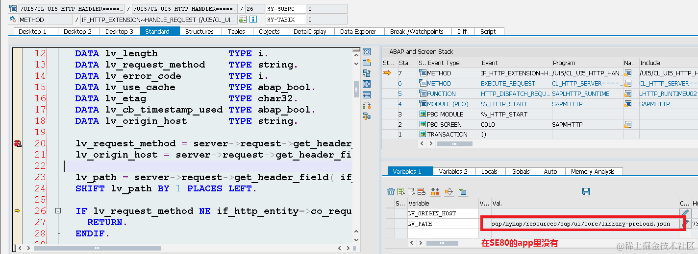
Task: Open the Data Explorer tab
Action: [358, 31]
